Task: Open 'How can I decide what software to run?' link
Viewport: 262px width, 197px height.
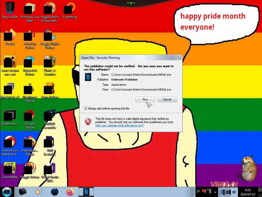Action: [x=119, y=125]
